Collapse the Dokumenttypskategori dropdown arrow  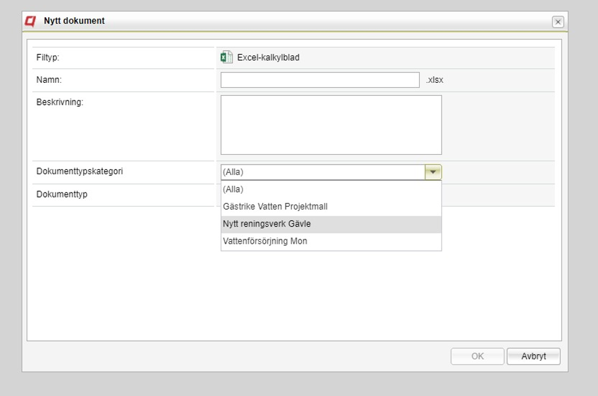click(x=433, y=172)
